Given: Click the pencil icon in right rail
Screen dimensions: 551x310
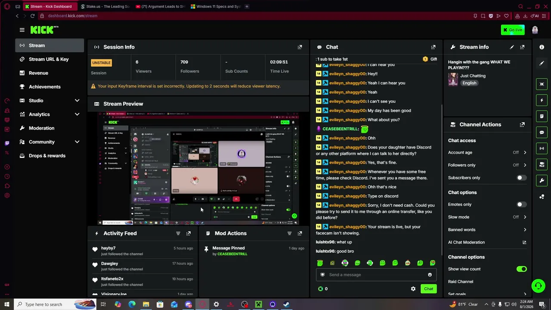Looking at the screenshot, I should click(542, 63).
